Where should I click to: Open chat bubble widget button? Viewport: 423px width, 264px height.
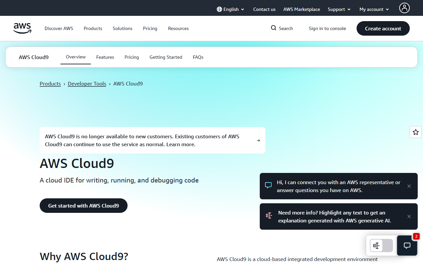tap(407, 246)
